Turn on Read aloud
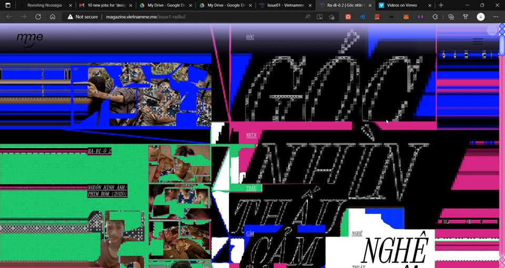The width and height of the screenshot is (505, 268). (x=308, y=17)
